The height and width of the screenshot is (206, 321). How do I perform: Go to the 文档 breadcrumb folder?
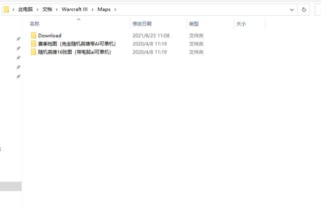coord(47,9)
